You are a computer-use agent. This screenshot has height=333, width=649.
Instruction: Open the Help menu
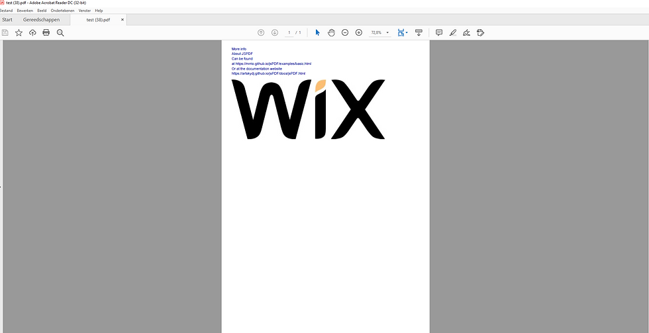(x=99, y=11)
